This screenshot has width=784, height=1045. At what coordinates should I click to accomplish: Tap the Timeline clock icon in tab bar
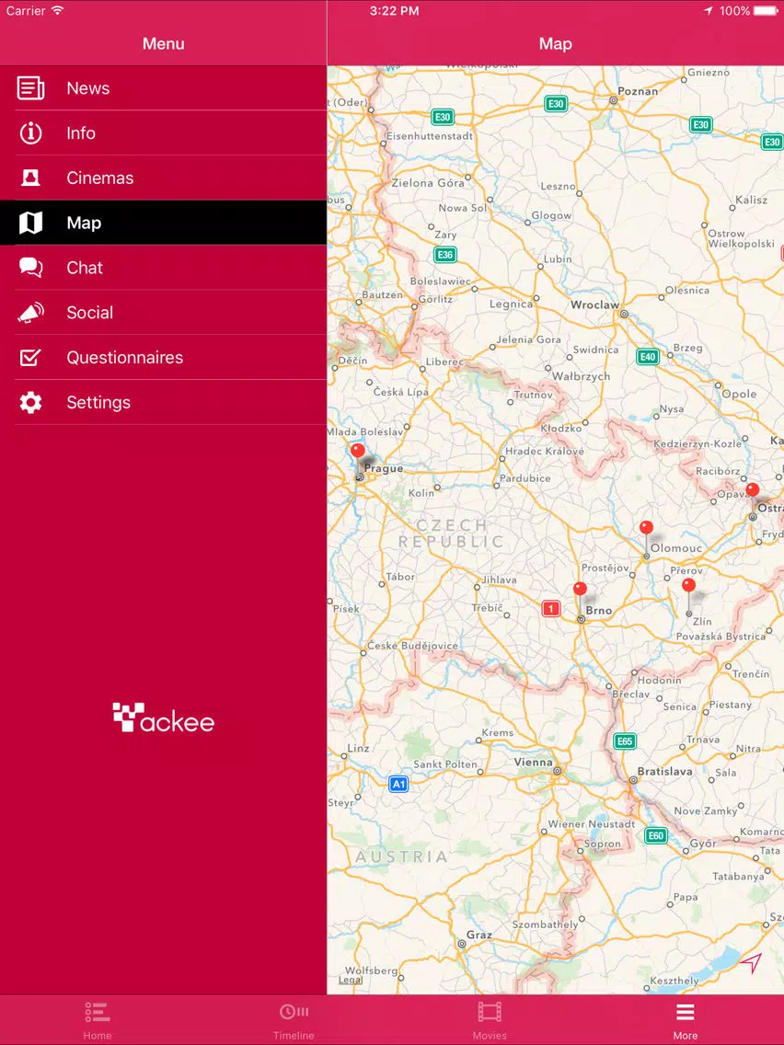294,1012
